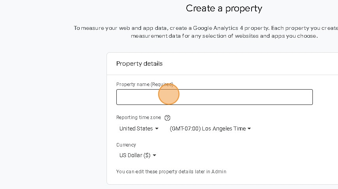The image size is (338, 189).
Task: Click the "US Dollar ($)" text
Action: pos(135,155)
